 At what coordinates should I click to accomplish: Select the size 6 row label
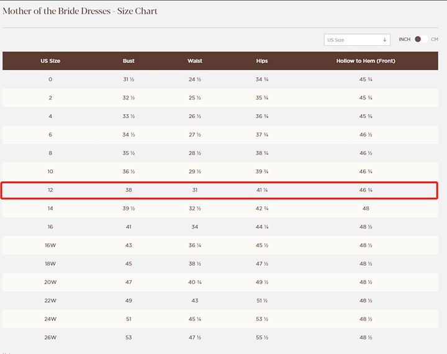point(50,135)
